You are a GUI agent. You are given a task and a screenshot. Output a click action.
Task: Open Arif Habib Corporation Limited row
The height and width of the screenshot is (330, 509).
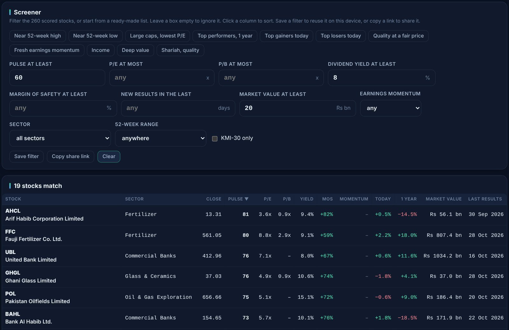click(x=254, y=215)
